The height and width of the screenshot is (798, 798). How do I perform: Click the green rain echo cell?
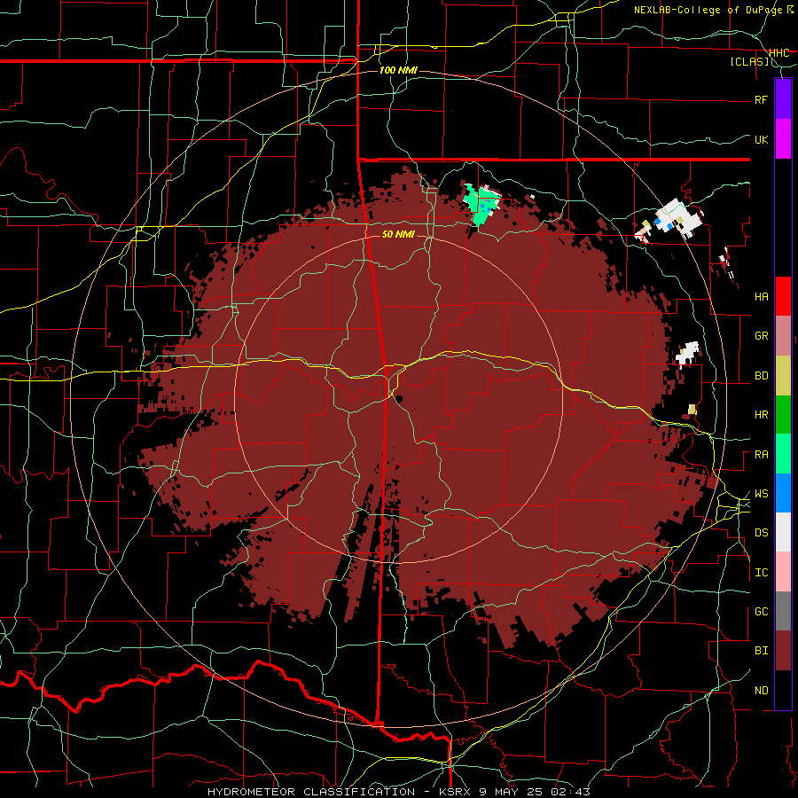481,205
